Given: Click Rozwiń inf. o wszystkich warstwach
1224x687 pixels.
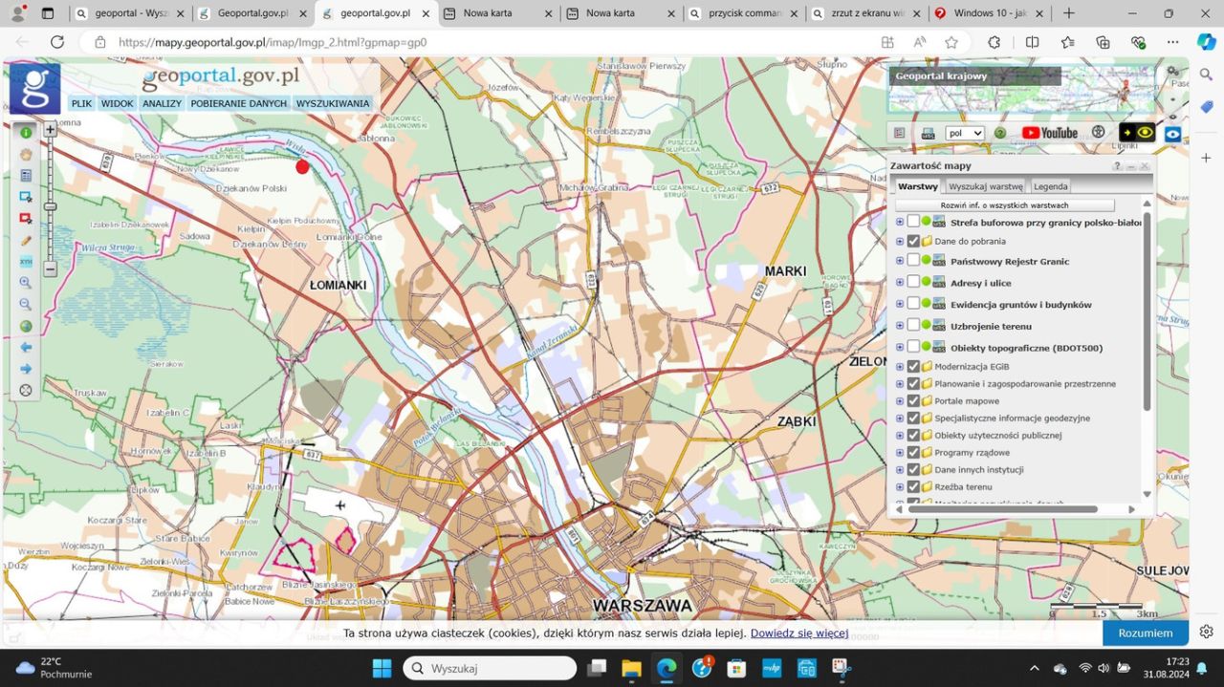Looking at the screenshot, I should (1004, 205).
